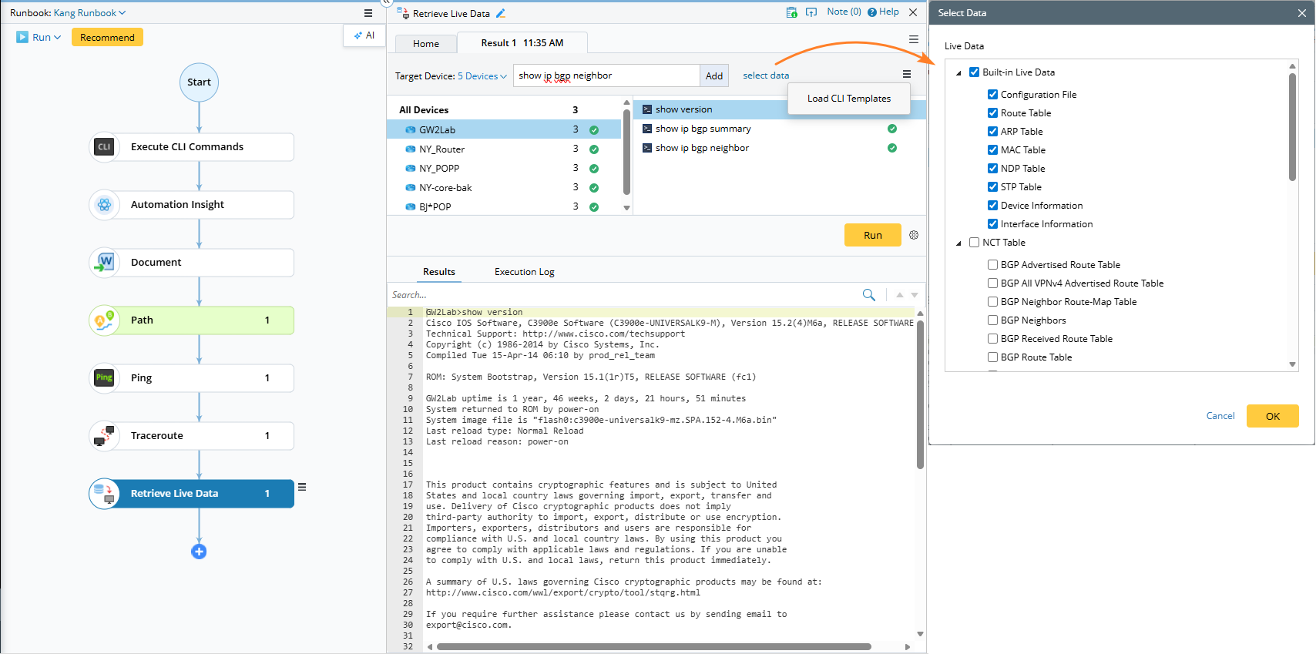Toggle the NCT Table checkbox
This screenshot has width=1316, height=654.
coord(974,243)
